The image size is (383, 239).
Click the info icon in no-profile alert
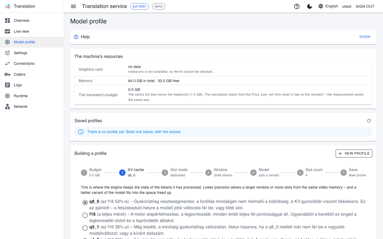81,132
